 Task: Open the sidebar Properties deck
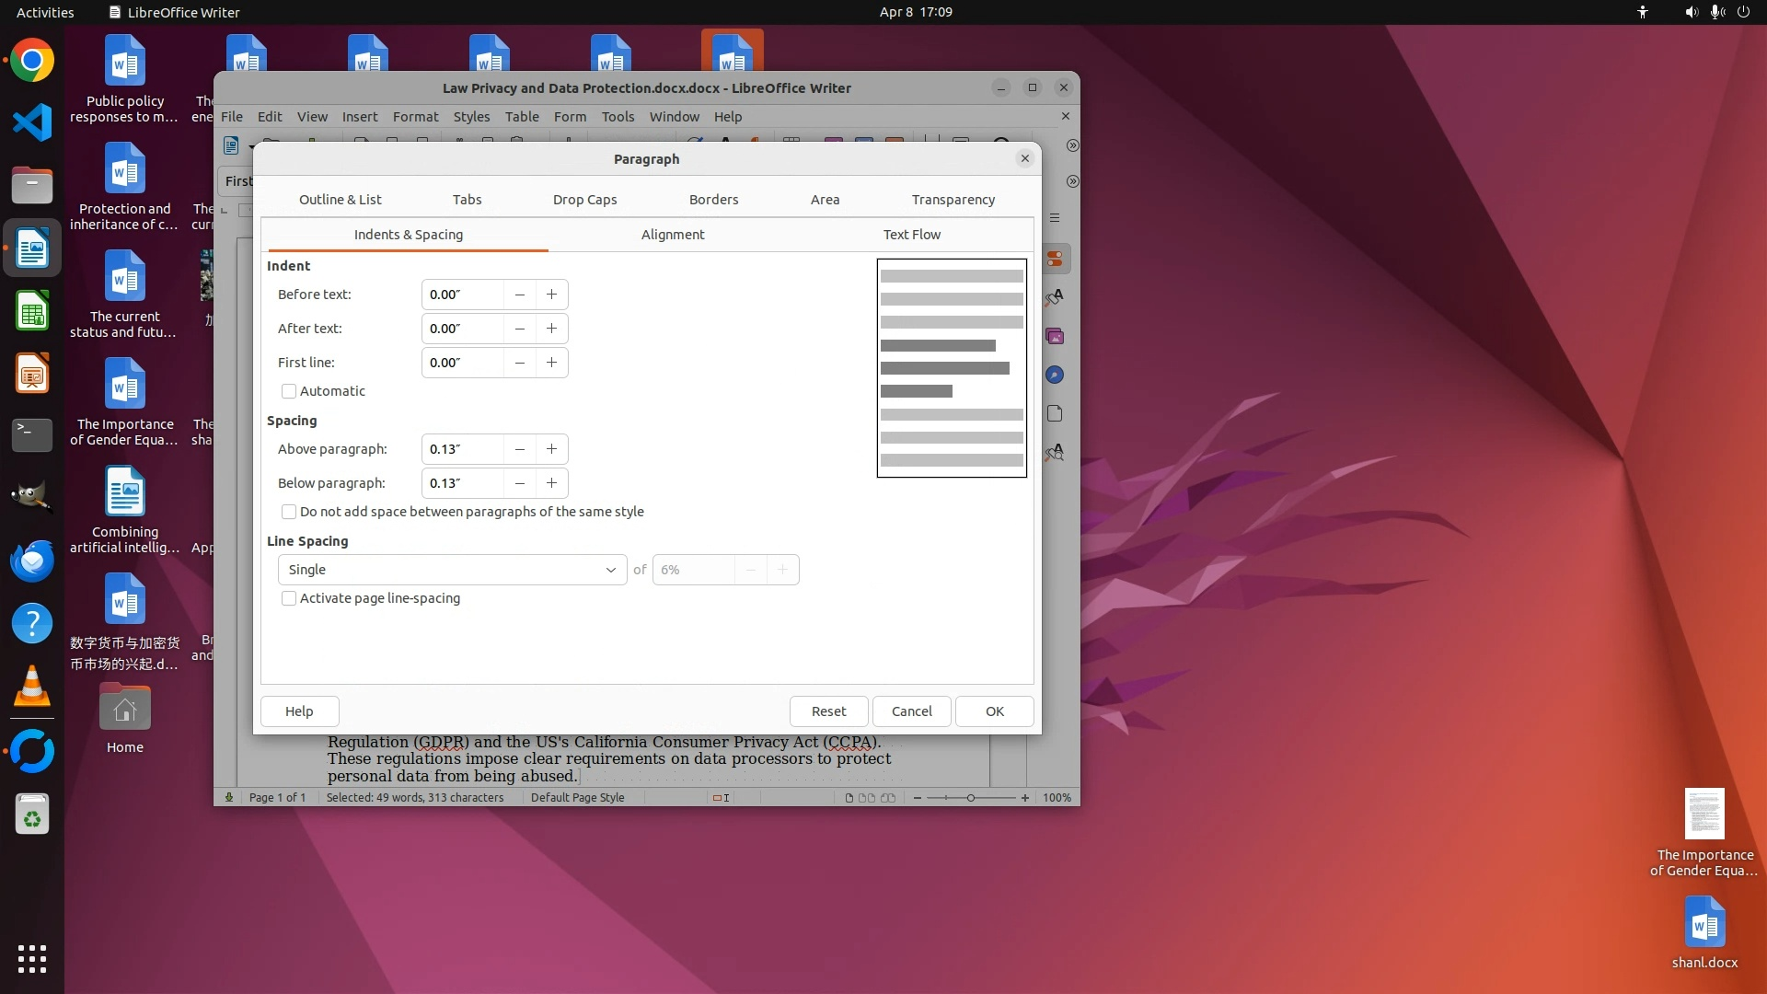(x=1055, y=259)
